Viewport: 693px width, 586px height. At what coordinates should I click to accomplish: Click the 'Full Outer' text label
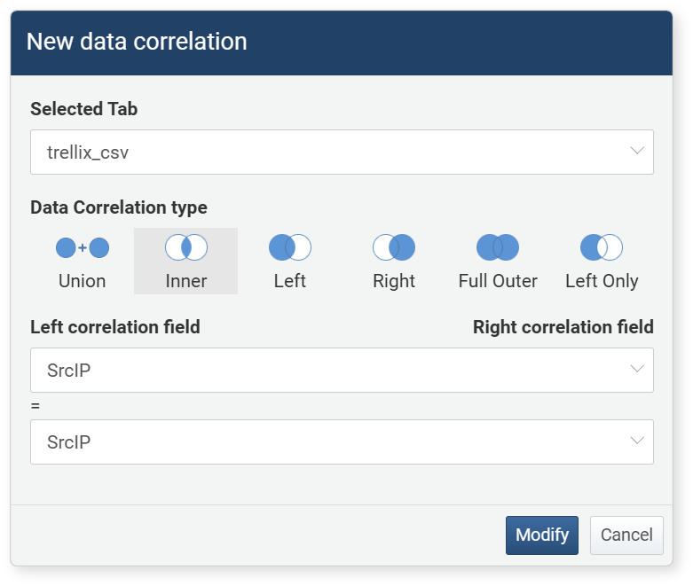tap(498, 281)
